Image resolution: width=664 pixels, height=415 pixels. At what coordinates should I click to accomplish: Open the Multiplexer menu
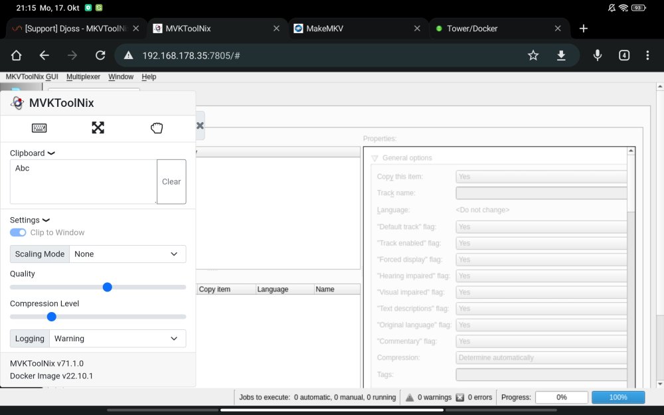click(x=84, y=76)
